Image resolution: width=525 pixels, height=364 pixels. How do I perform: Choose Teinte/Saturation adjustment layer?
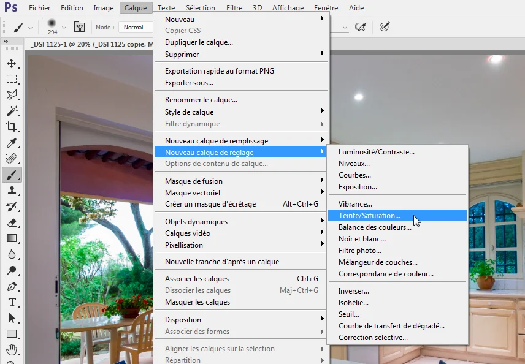397,216
